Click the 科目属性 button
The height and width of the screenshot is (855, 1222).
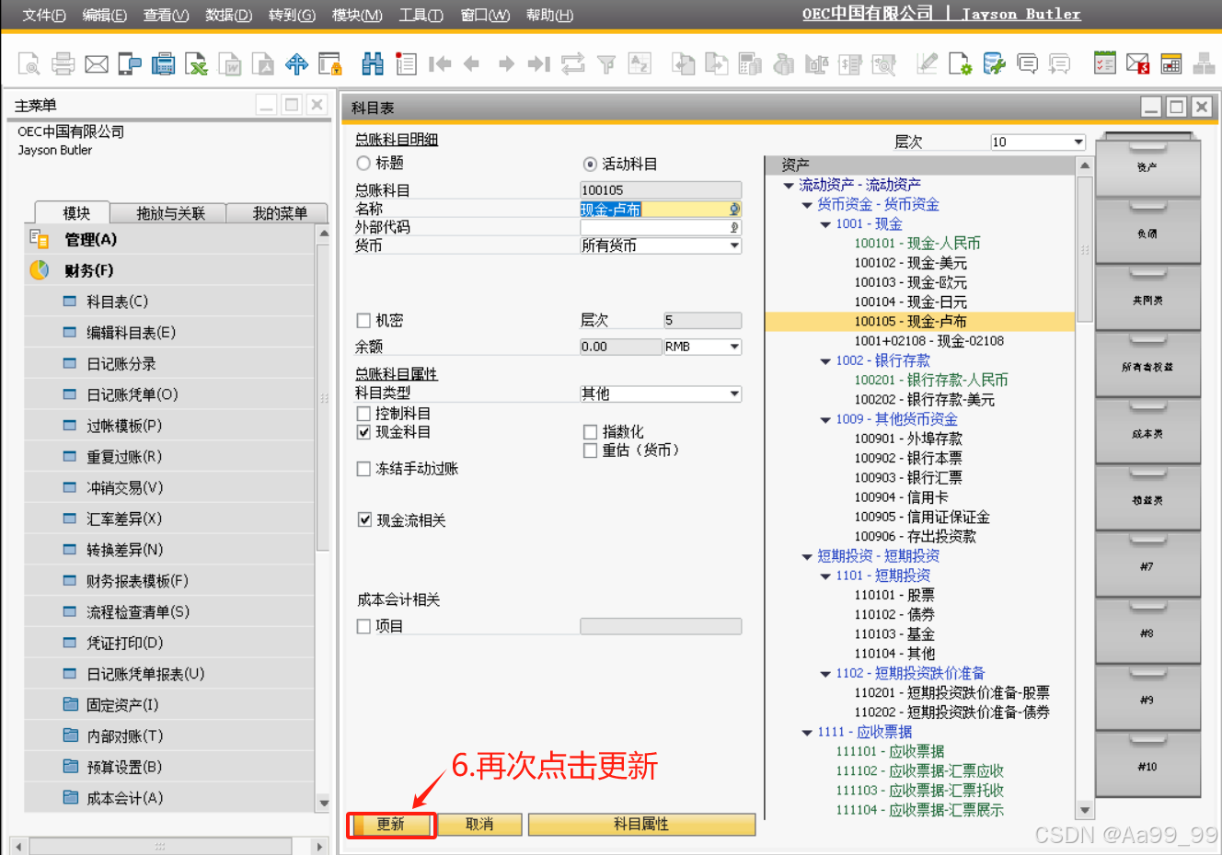(641, 825)
